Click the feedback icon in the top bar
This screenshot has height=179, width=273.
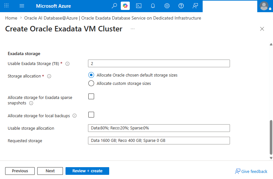[195, 6]
